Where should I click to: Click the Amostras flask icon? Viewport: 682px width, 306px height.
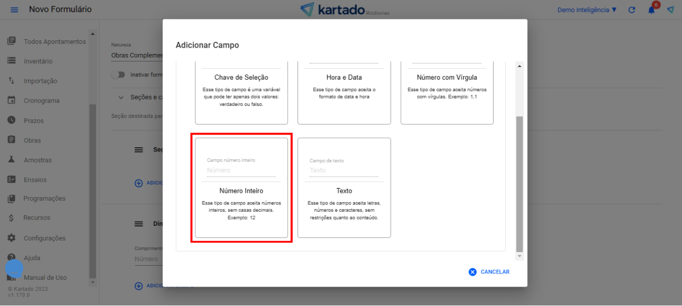(12, 160)
